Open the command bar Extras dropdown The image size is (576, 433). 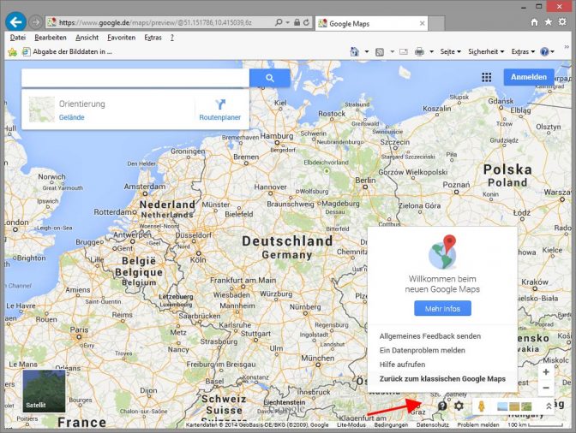click(x=523, y=51)
